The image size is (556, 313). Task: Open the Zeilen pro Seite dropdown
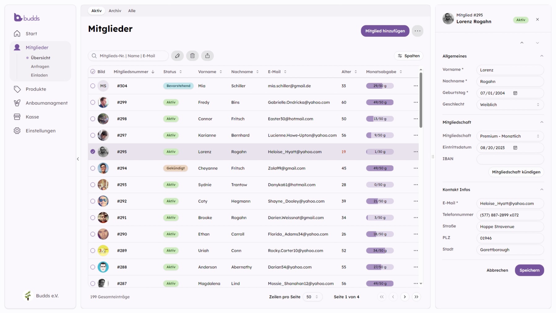pos(312,297)
